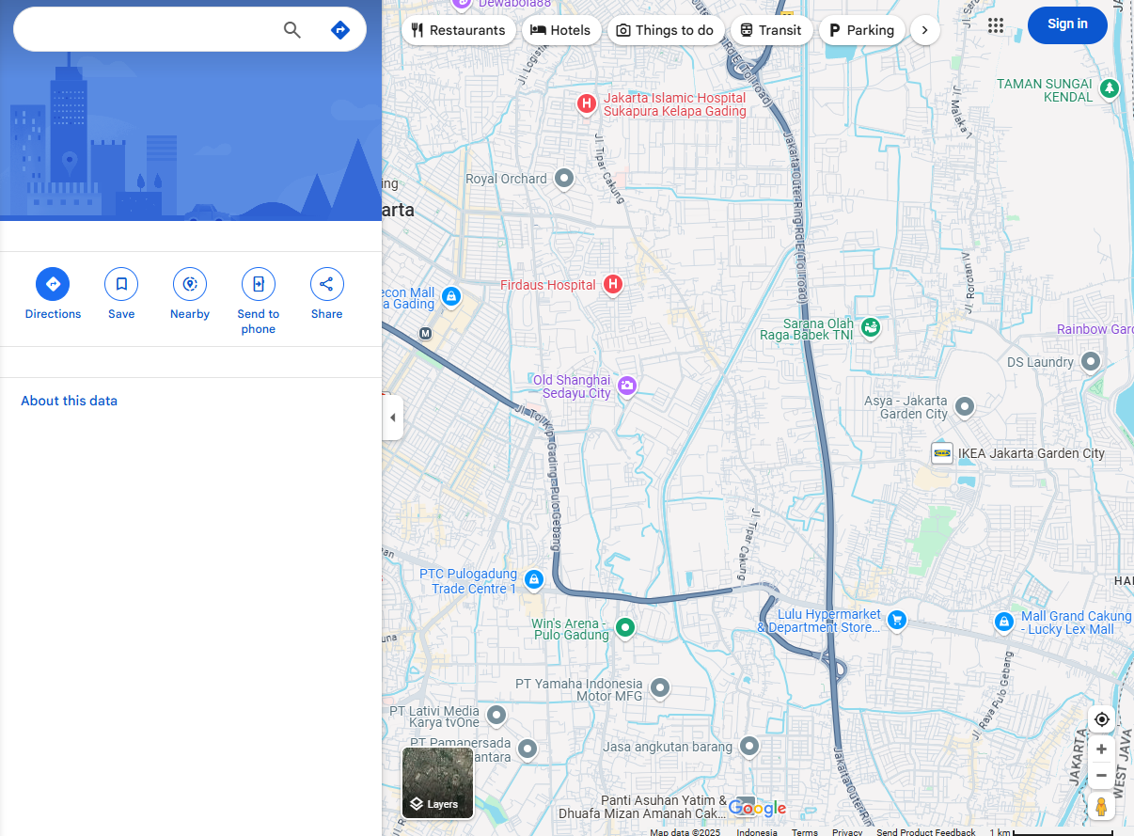The image size is (1134, 836).
Task: Open Royal Orchard map marker
Action: point(564,179)
